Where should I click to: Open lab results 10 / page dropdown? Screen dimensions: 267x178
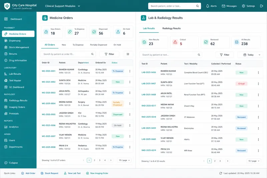[254, 161]
